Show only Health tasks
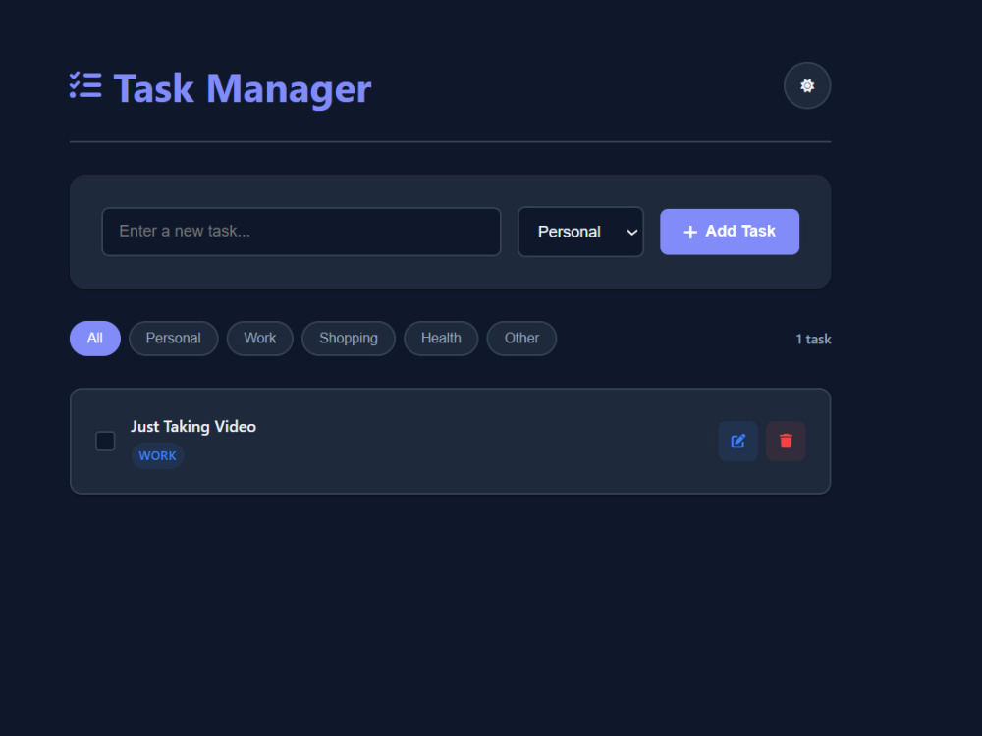This screenshot has width=982, height=736. point(441,339)
